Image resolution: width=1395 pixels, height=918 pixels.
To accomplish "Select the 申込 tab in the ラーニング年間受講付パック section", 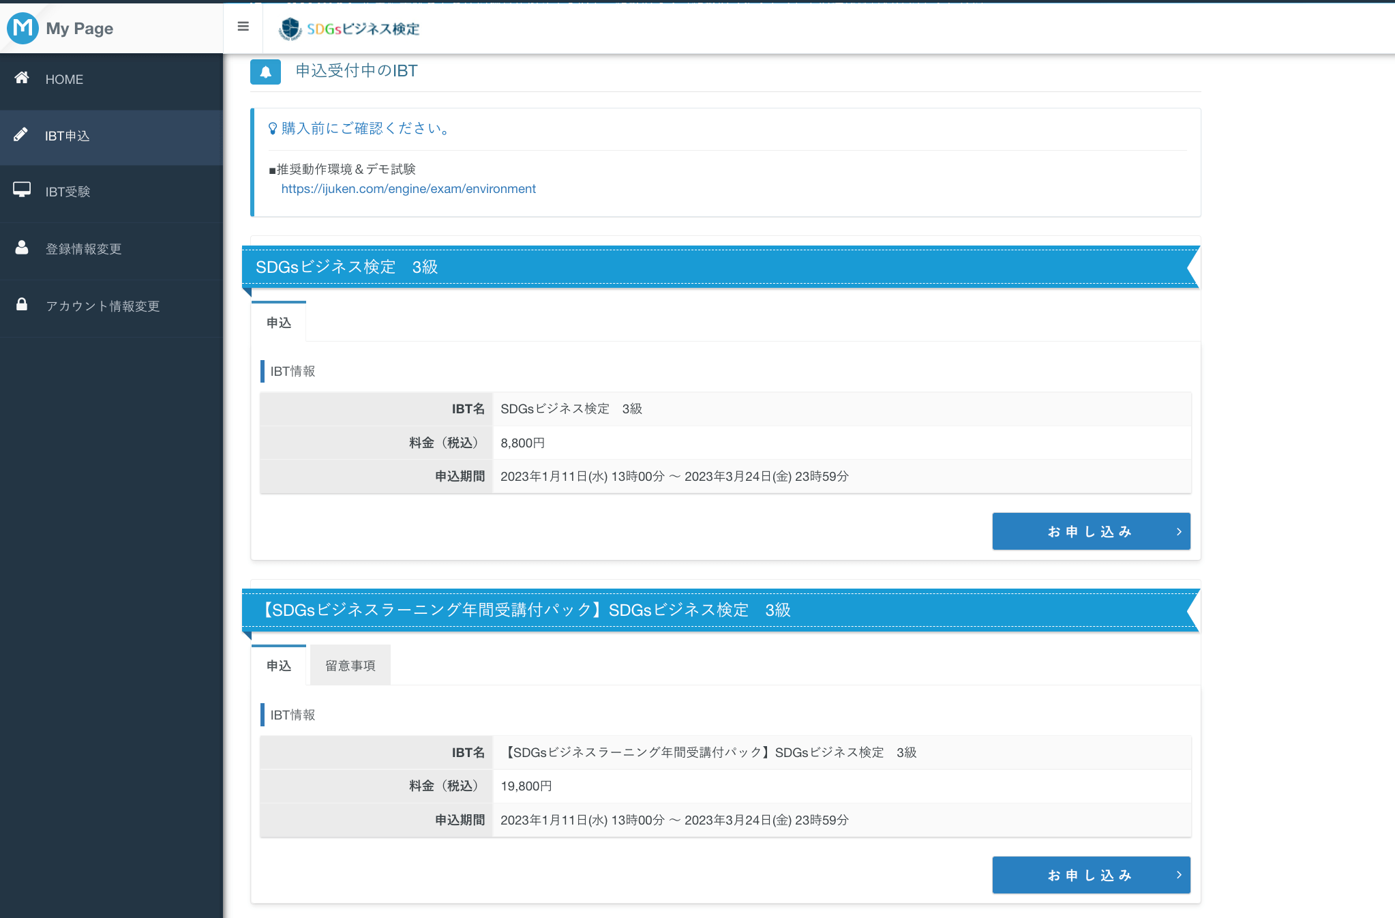I will [x=279, y=665].
